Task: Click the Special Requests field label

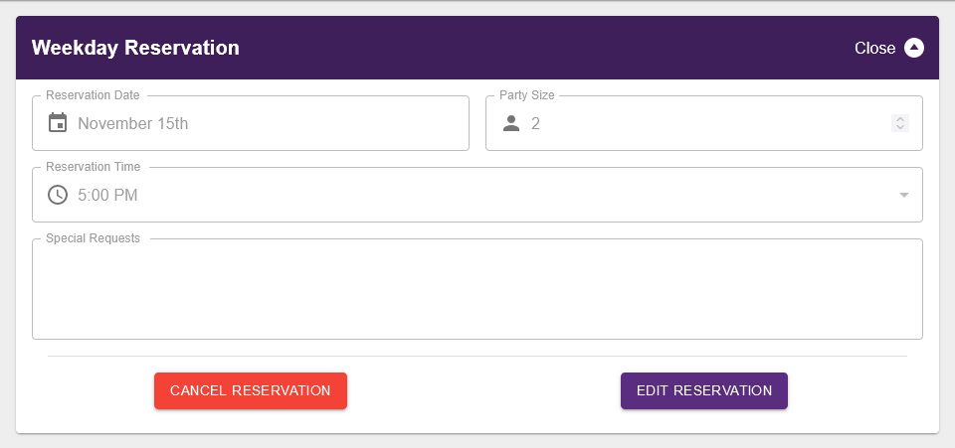Action: click(x=93, y=238)
